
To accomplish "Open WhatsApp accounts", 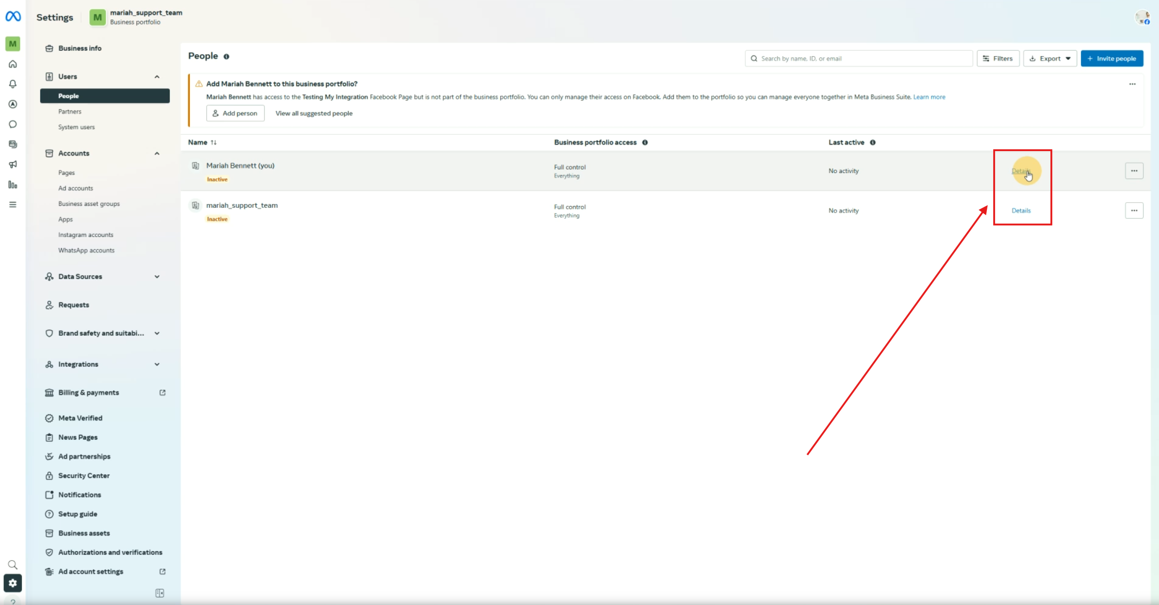I will (86, 250).
